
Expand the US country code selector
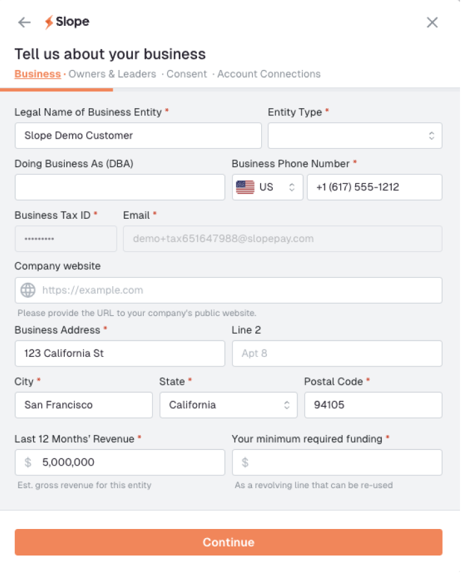pos(268,187)
